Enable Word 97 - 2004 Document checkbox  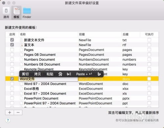tap(12, 84)
